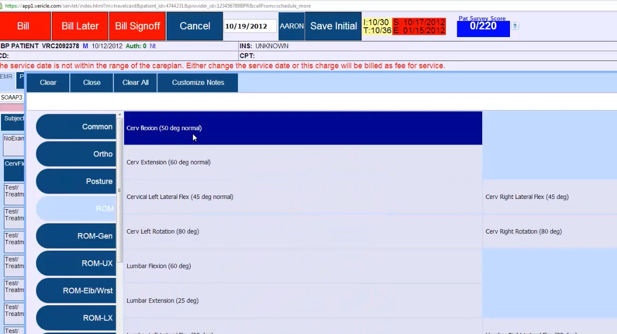This screenshot has width=617, height=334.
Task: Click the Save Initial button
Action: pos(333,26)
